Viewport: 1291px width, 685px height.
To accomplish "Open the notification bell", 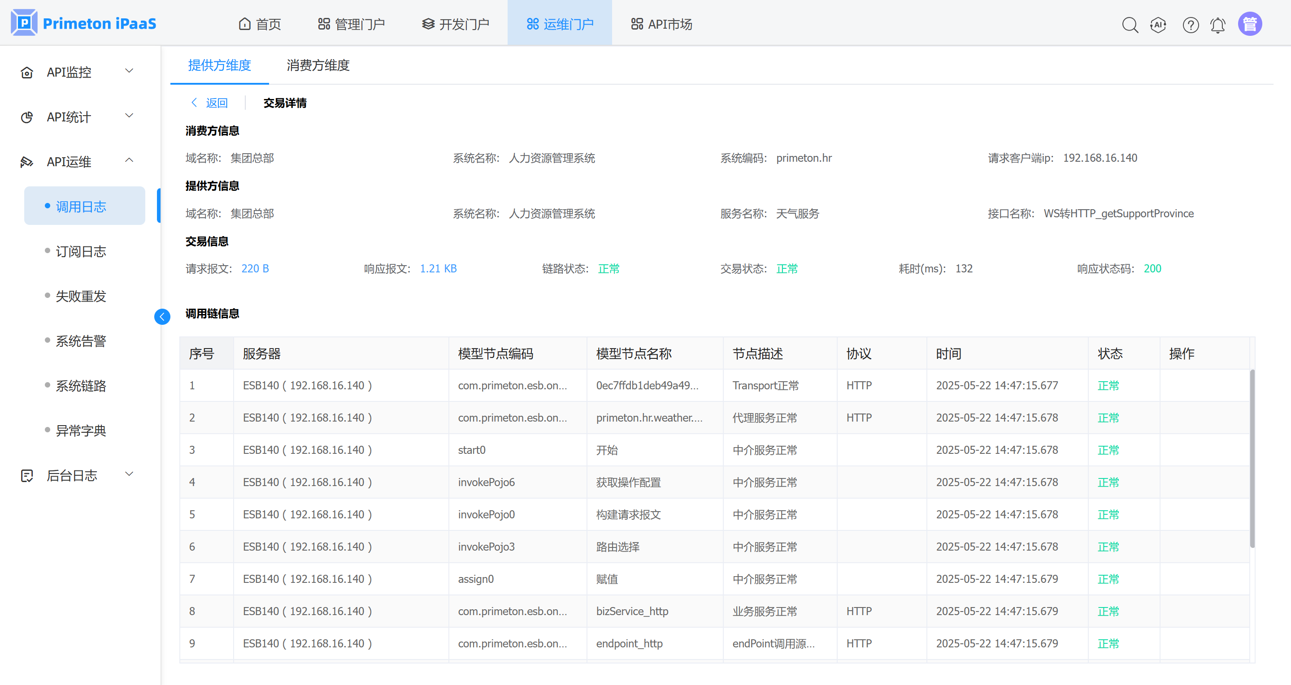I will pos(1218,25).
